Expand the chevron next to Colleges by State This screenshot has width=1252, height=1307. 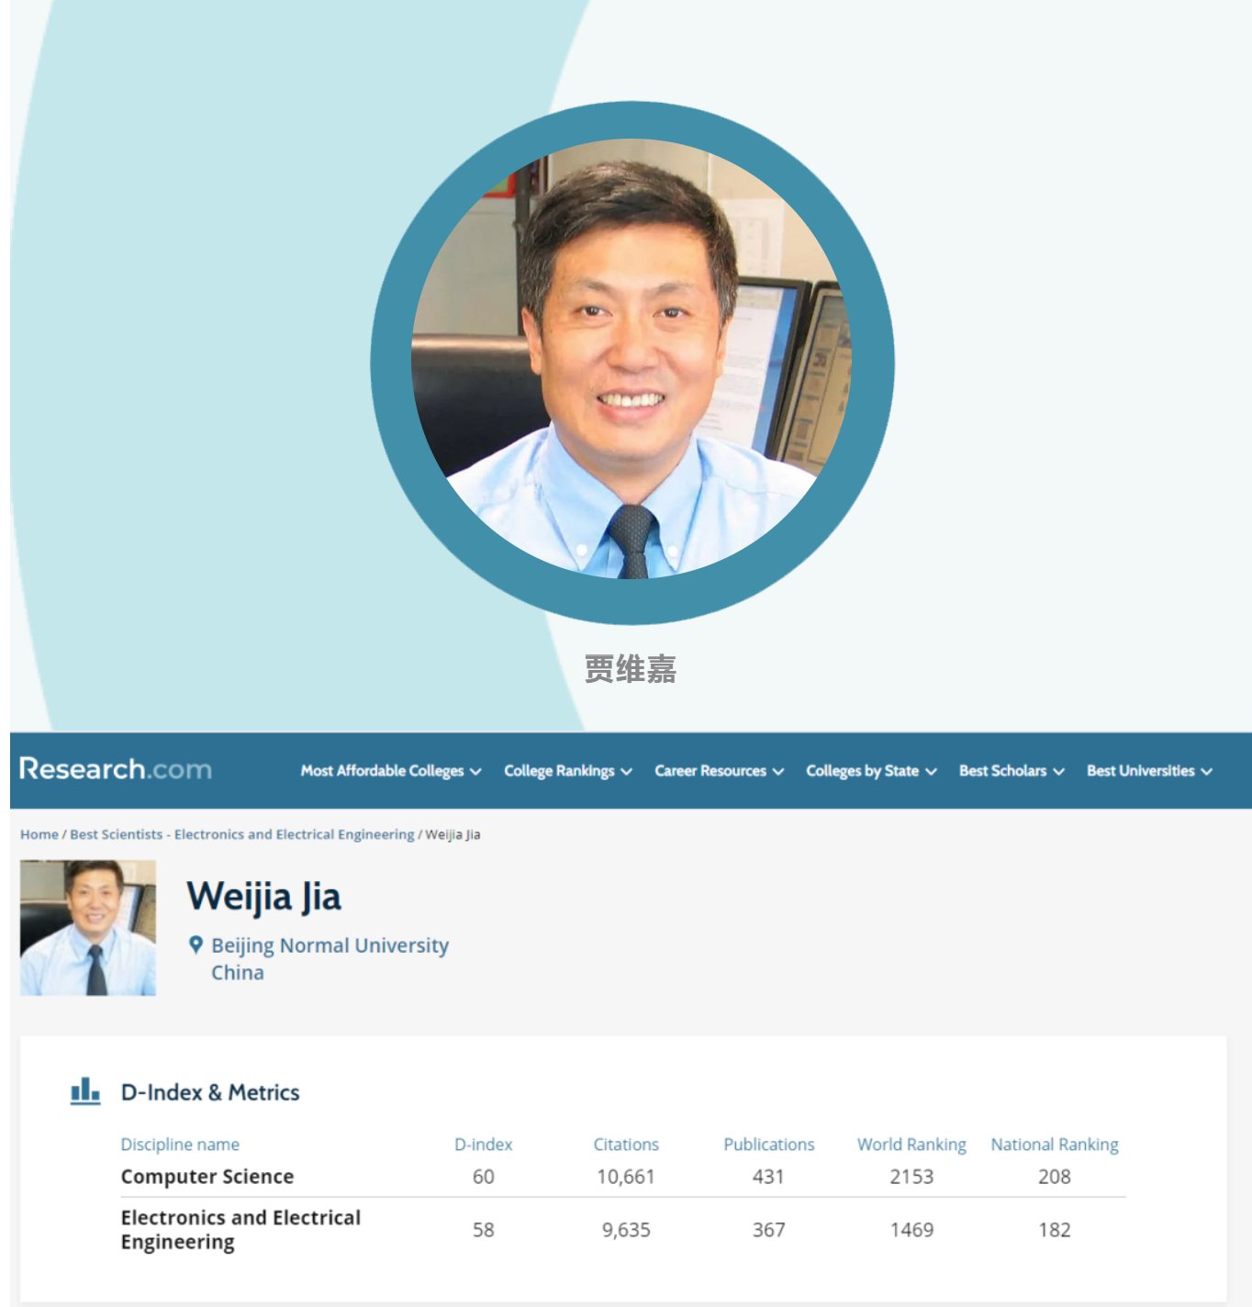coord(932,772)
